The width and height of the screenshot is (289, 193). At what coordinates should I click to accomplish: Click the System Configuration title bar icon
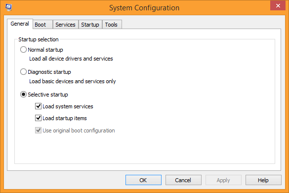coord(8,7)
